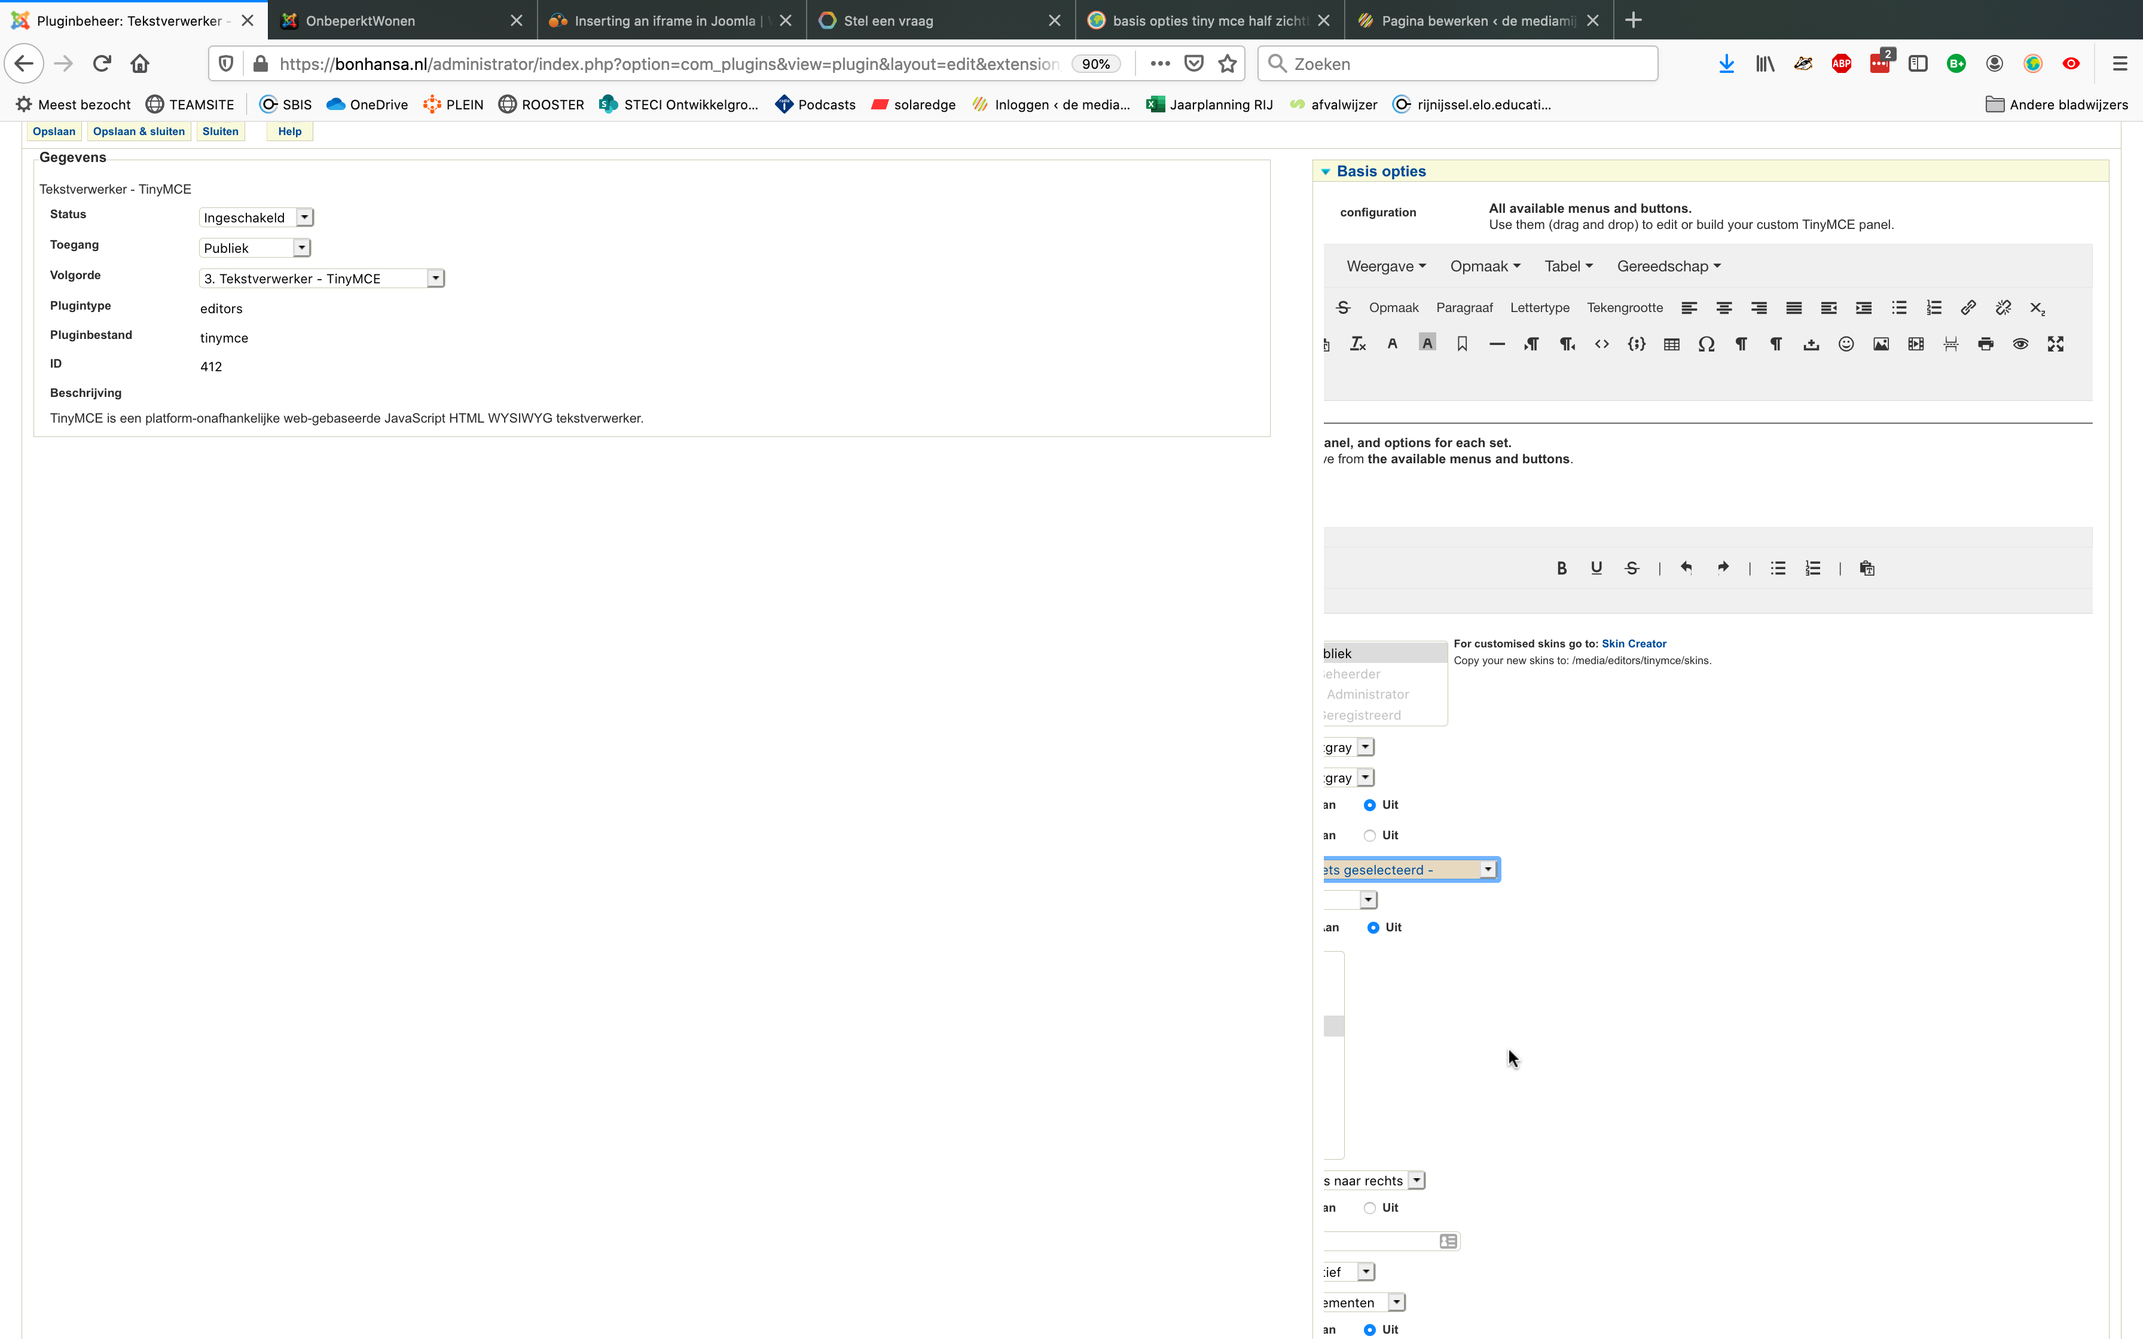2143x1339 pixels.
Task: Click the insert link icon
Action: click(1968, 308)
